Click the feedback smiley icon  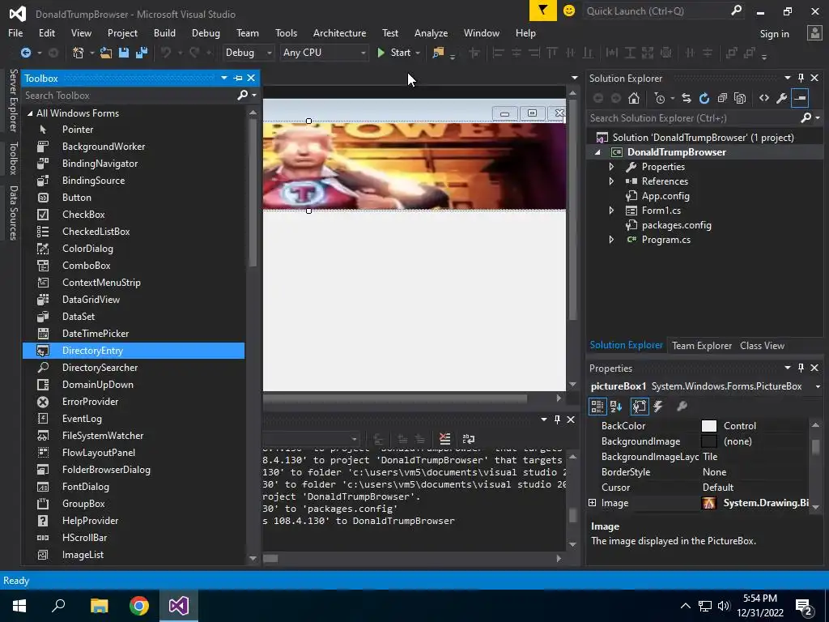tap(569, 11)
